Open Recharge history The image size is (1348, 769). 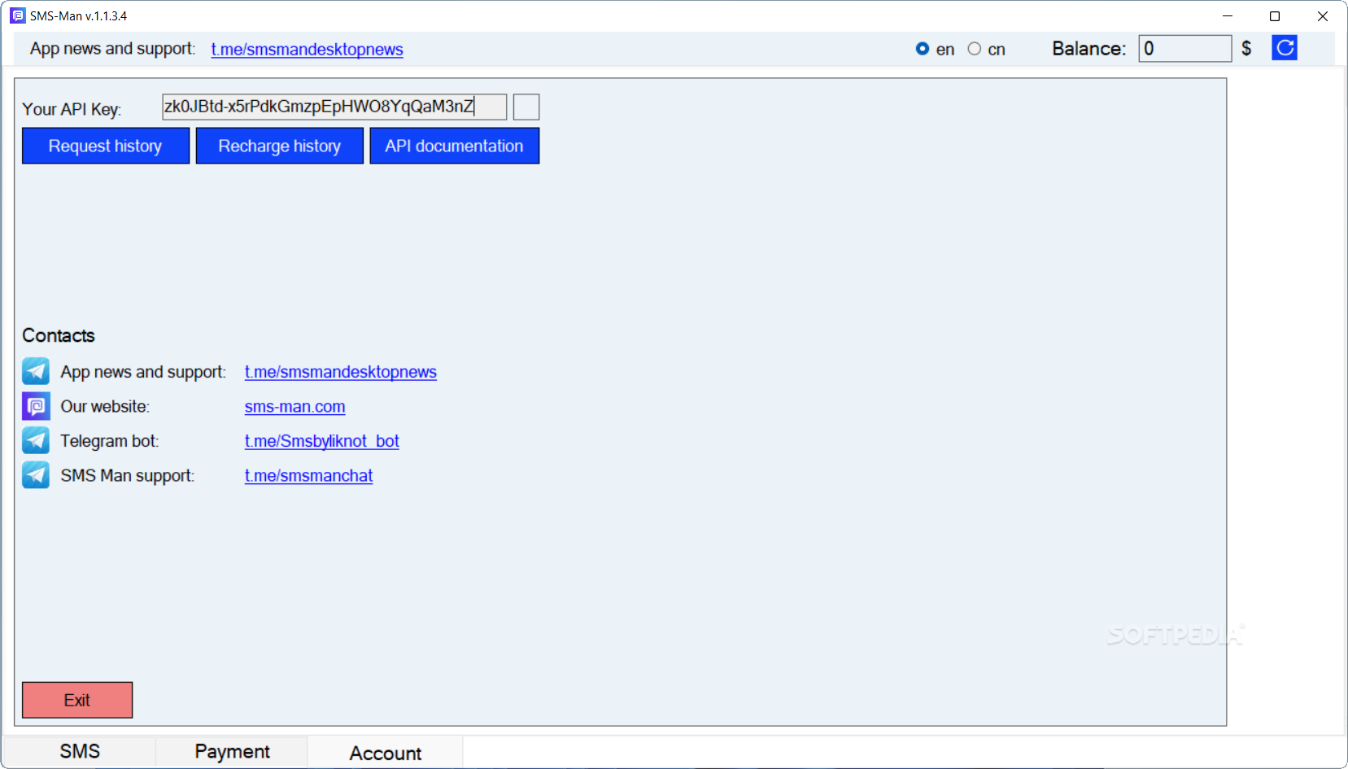point(280,146)
